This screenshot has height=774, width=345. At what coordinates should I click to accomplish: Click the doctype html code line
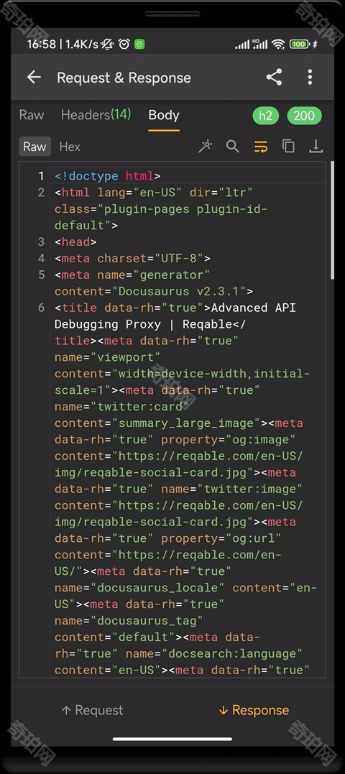(x=108, y=176)
